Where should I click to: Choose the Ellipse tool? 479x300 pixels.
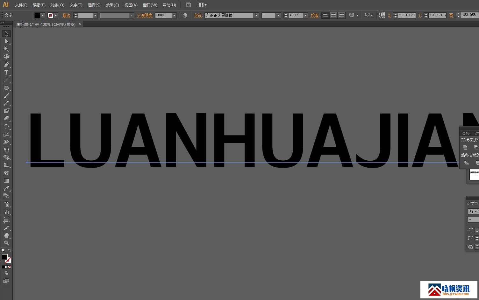(6, 88)
